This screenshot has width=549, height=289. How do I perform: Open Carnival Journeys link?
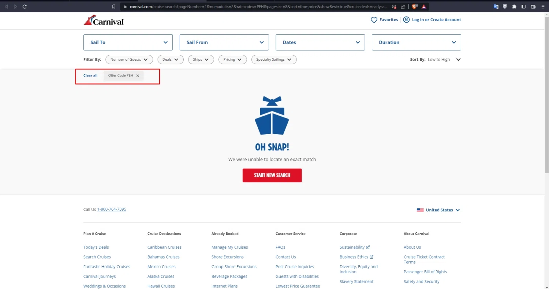click(100, 277)
